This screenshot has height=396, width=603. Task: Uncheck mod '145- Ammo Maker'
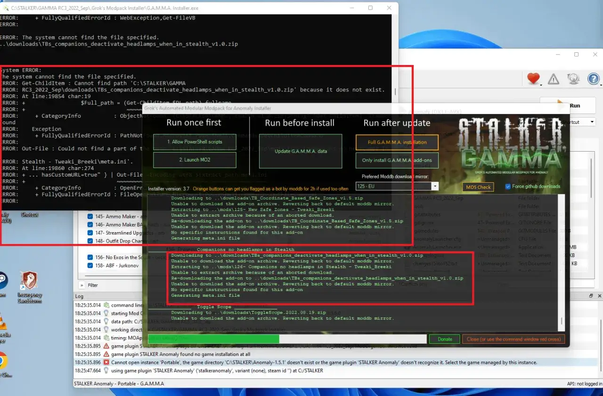pyautogui.click(x=90, y=216)
